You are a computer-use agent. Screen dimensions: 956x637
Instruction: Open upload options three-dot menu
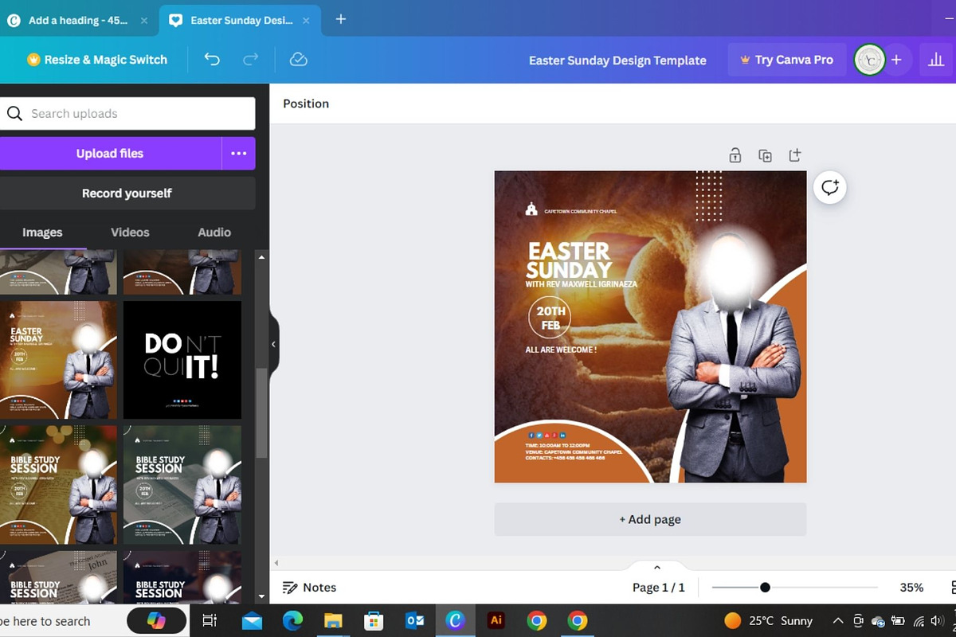(239, 154)
